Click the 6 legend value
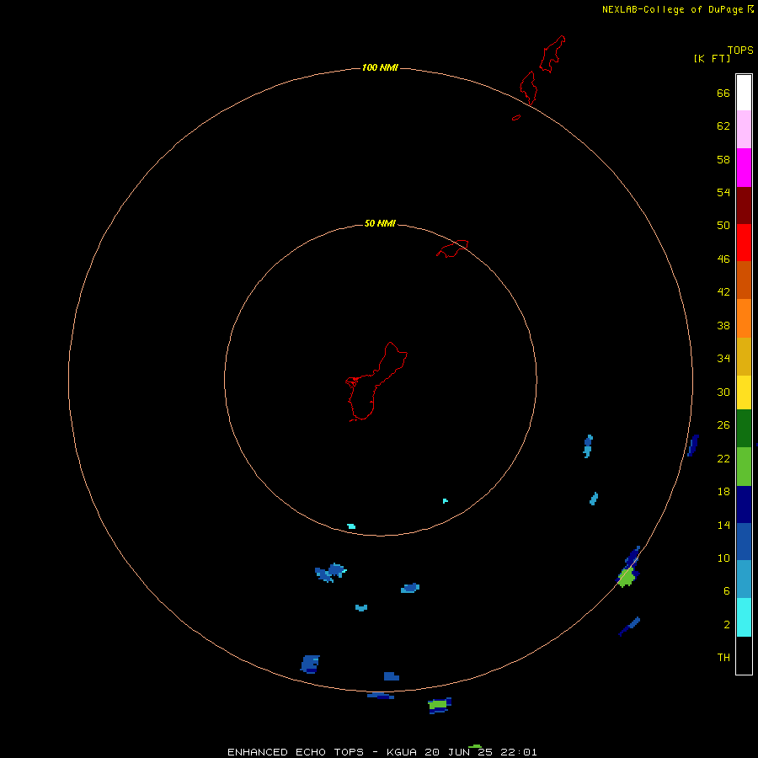 coord(727,590)
